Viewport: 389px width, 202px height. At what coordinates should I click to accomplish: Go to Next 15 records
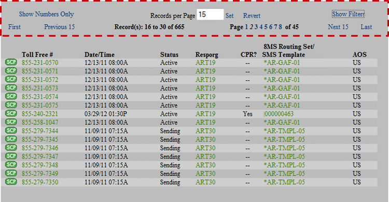338,27
